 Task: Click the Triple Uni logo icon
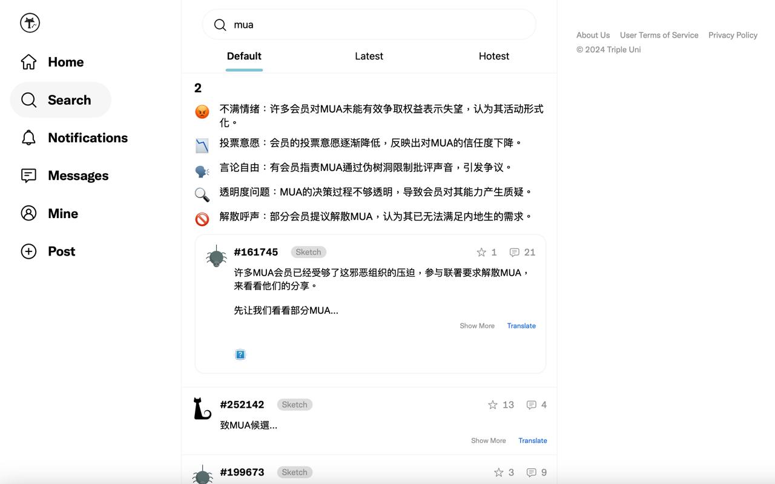30,23
